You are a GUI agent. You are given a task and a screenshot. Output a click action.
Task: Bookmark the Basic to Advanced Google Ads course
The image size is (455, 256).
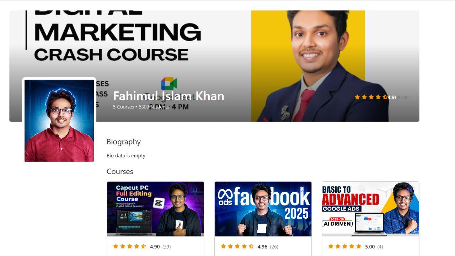(410, 190)
